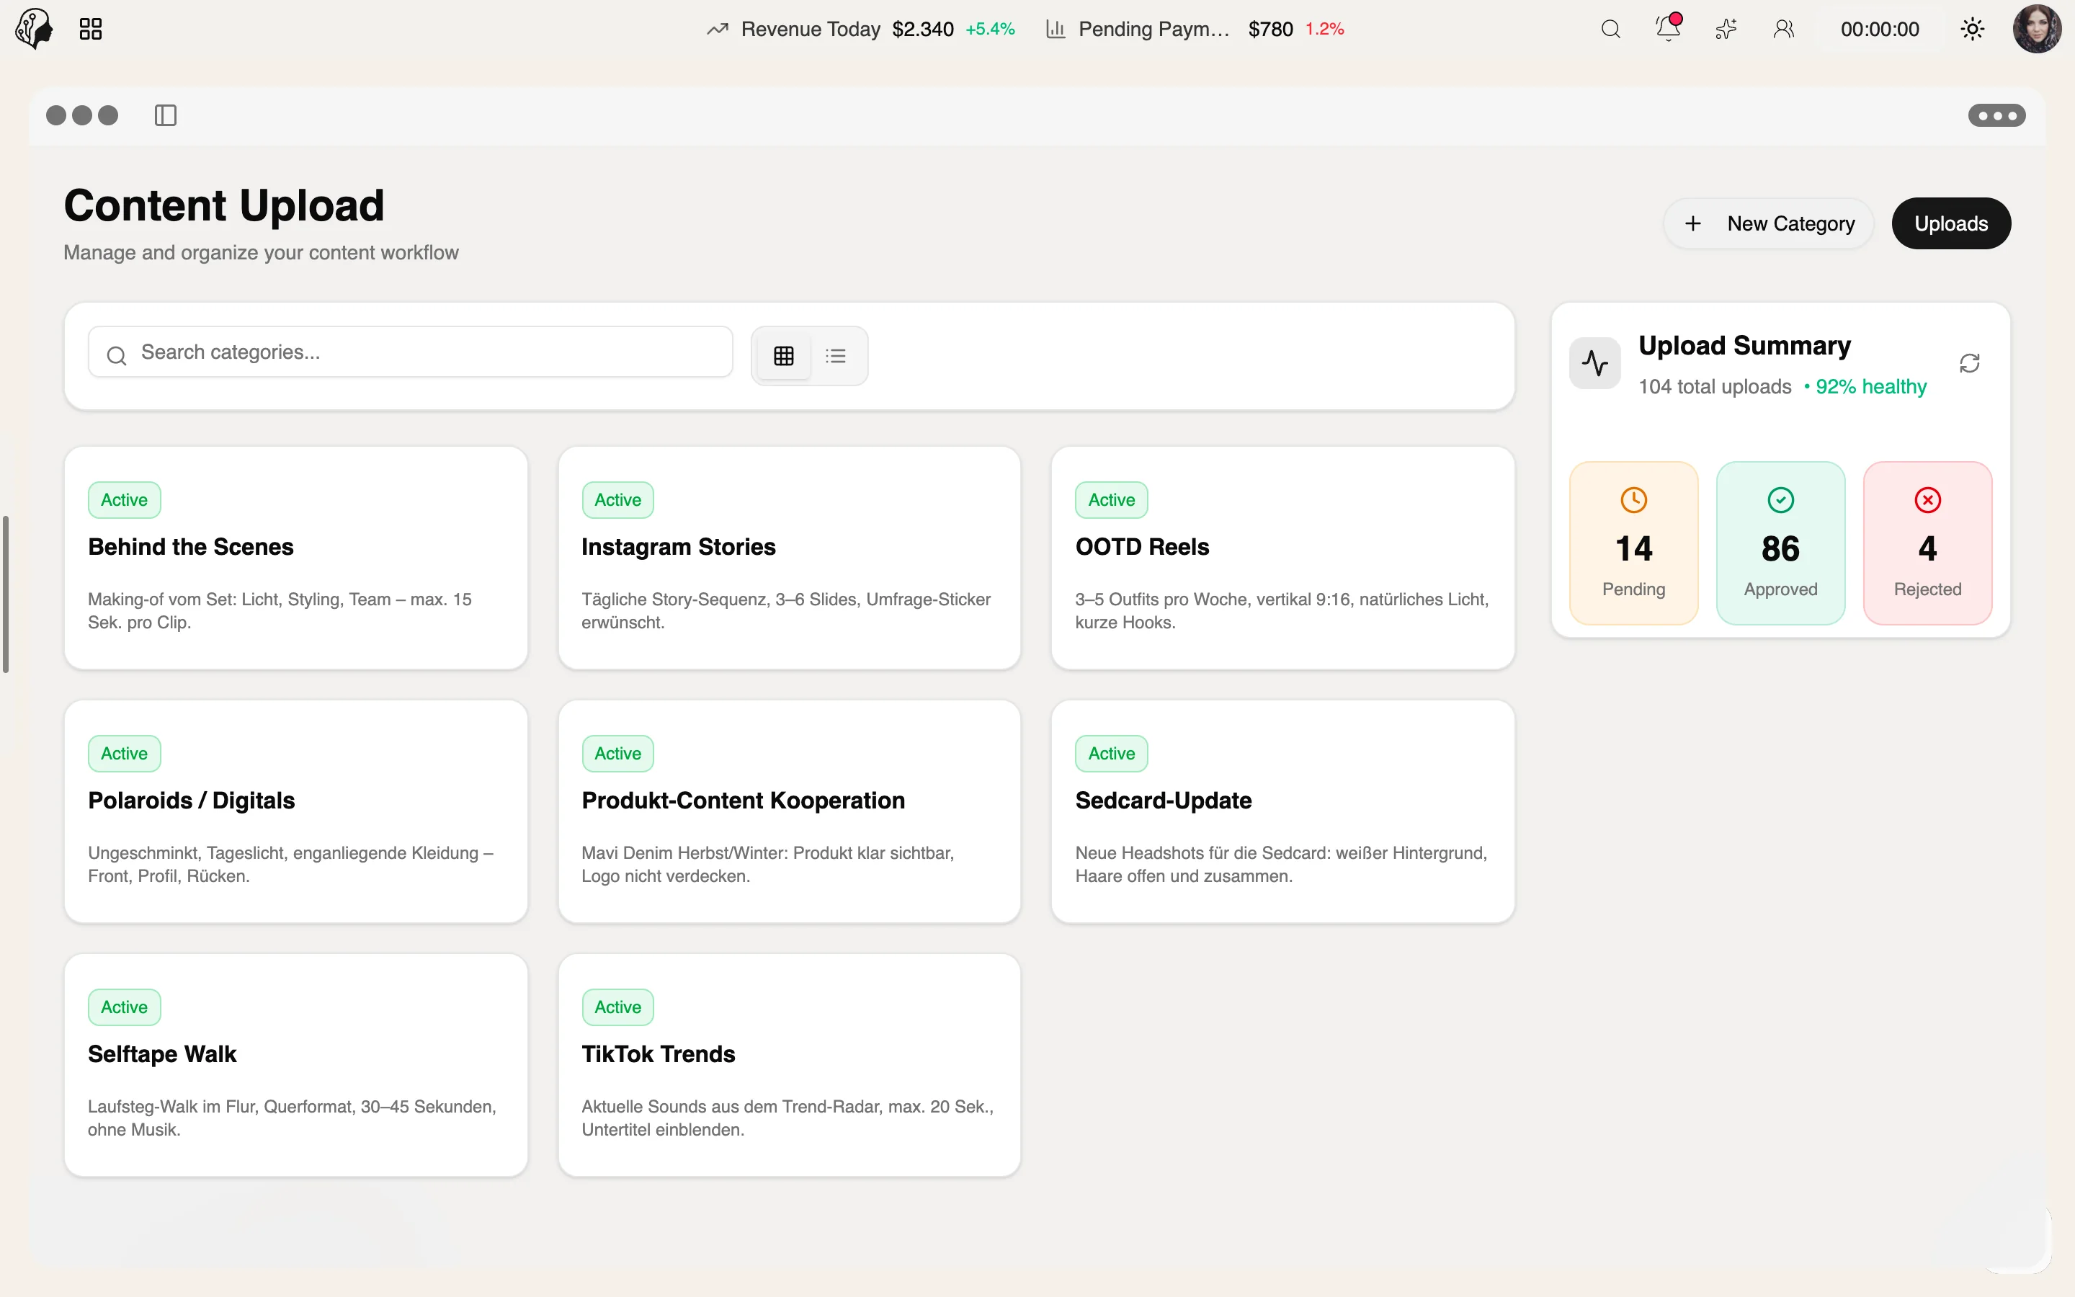Open the Sedcard-Update category
The height and width of the screenshot is (1297, 2075).
(x=1282, y=811)
